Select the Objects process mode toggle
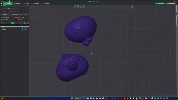The image size is (178, 100). 13,23
